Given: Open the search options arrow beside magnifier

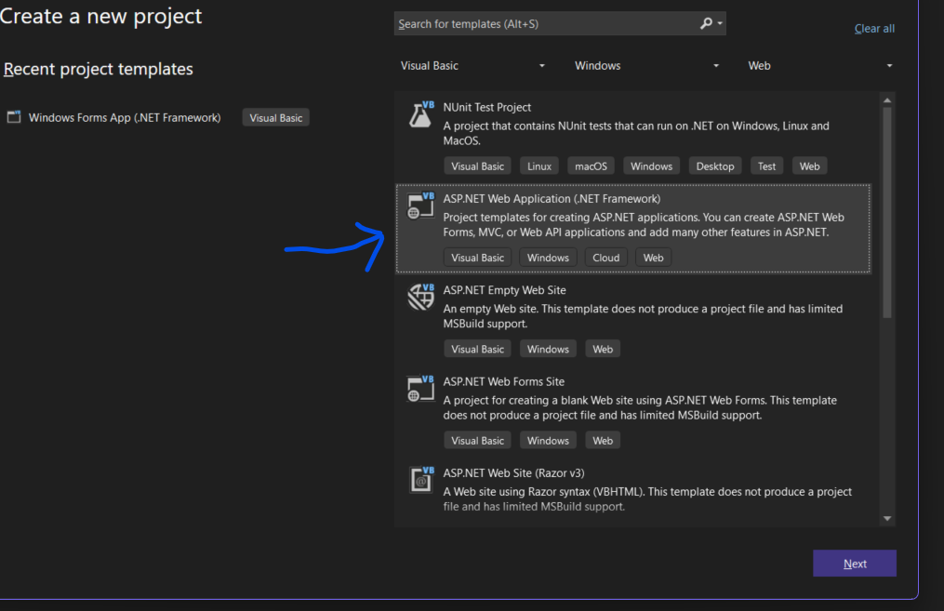Looking at the screenshot, I should (x=720, y=23).
